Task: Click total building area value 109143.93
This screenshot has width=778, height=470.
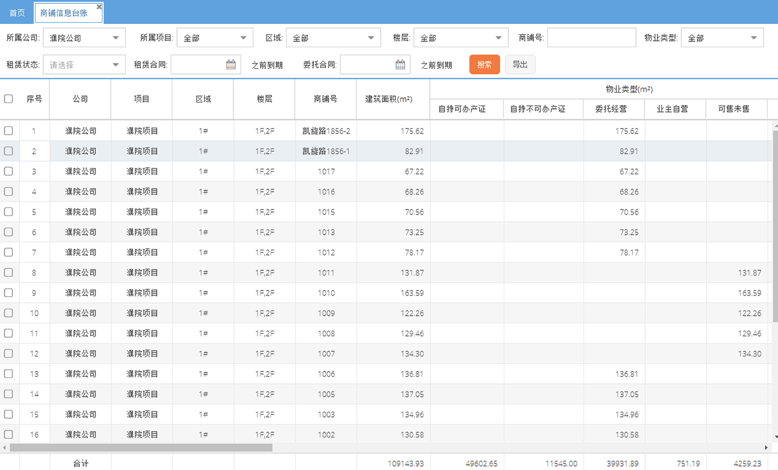Action: 405,464
